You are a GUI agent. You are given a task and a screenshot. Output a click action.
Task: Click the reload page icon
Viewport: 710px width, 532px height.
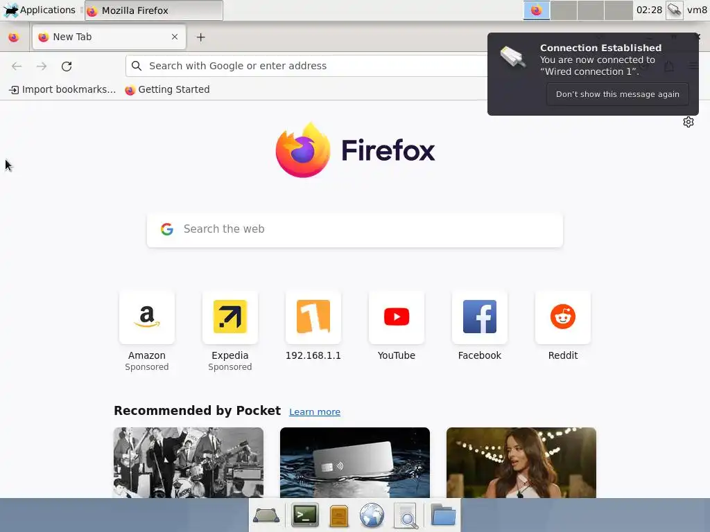pyautogui.click(x=67, y=66)
